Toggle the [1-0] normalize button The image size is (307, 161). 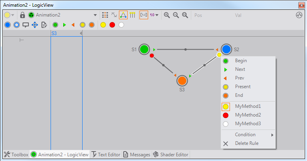(144, 15)
